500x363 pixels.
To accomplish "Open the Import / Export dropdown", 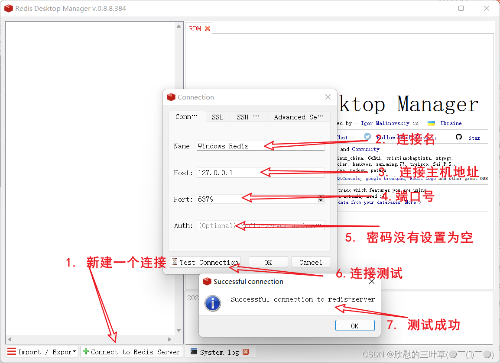I will (42, 352).
